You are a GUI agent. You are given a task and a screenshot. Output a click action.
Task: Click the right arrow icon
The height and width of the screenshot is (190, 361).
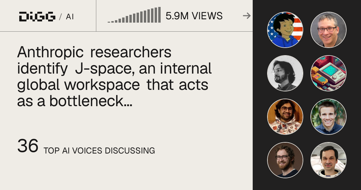247,16
